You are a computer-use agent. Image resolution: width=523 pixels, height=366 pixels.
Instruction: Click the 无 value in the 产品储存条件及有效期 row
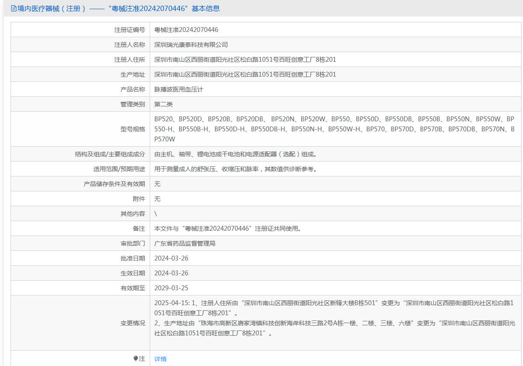158,184
